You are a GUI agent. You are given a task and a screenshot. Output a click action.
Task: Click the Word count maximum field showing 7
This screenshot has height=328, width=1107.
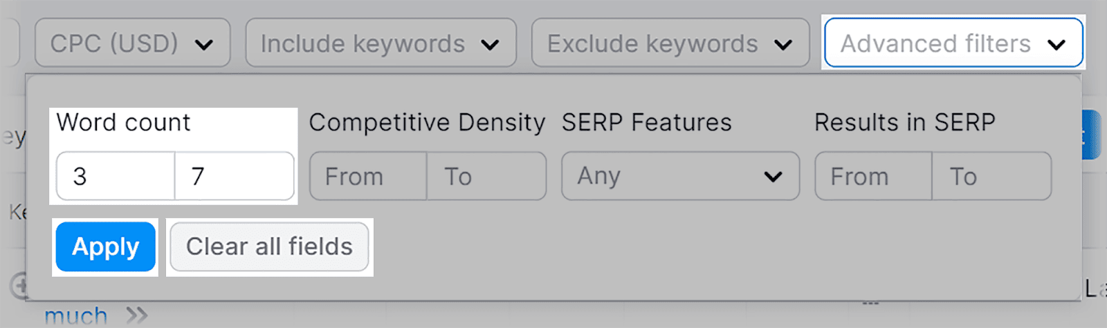(x=234, y=177)
